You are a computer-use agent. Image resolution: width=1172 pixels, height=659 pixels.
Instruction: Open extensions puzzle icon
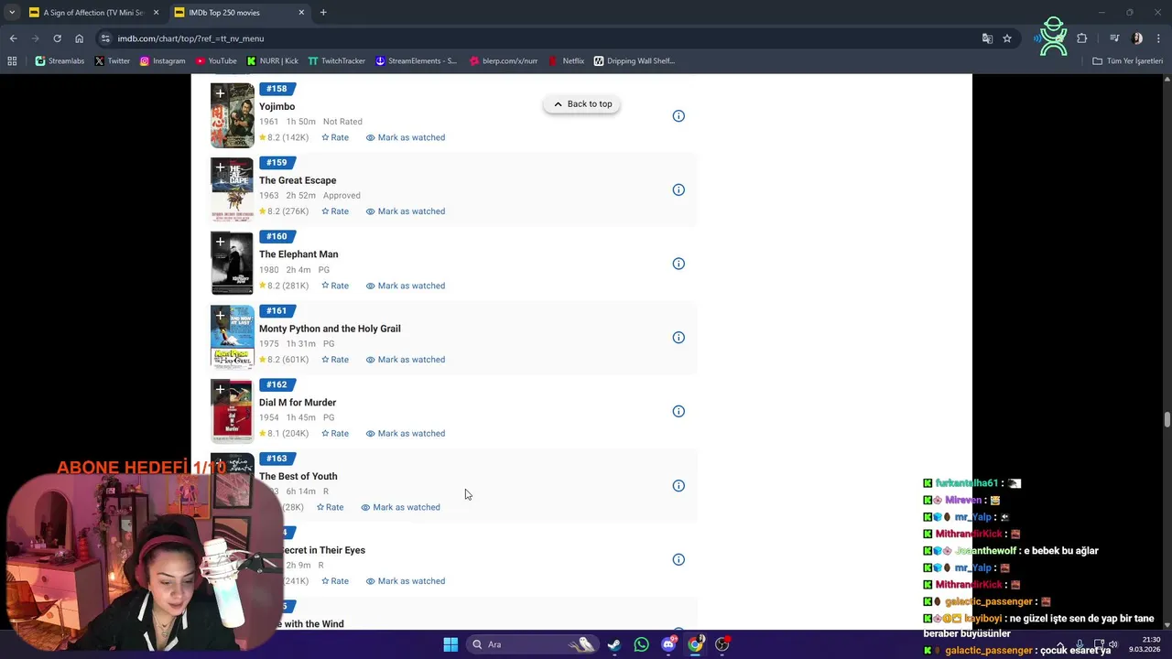click(1082, 38)
